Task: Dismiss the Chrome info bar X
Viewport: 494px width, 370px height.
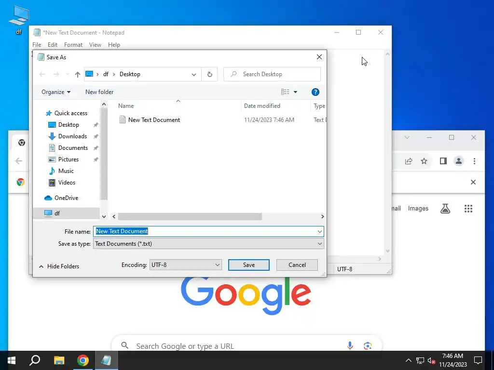Action: click(473, 182)
